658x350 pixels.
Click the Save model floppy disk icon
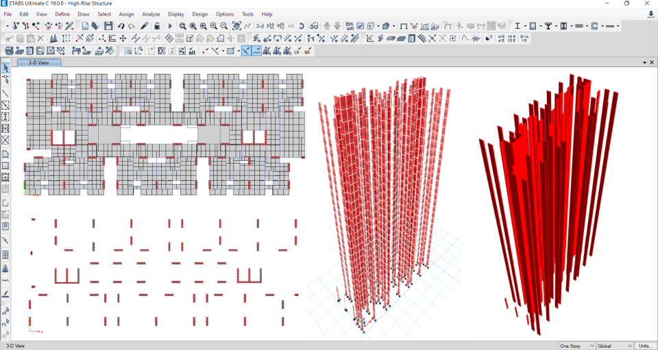click(108, 26)
